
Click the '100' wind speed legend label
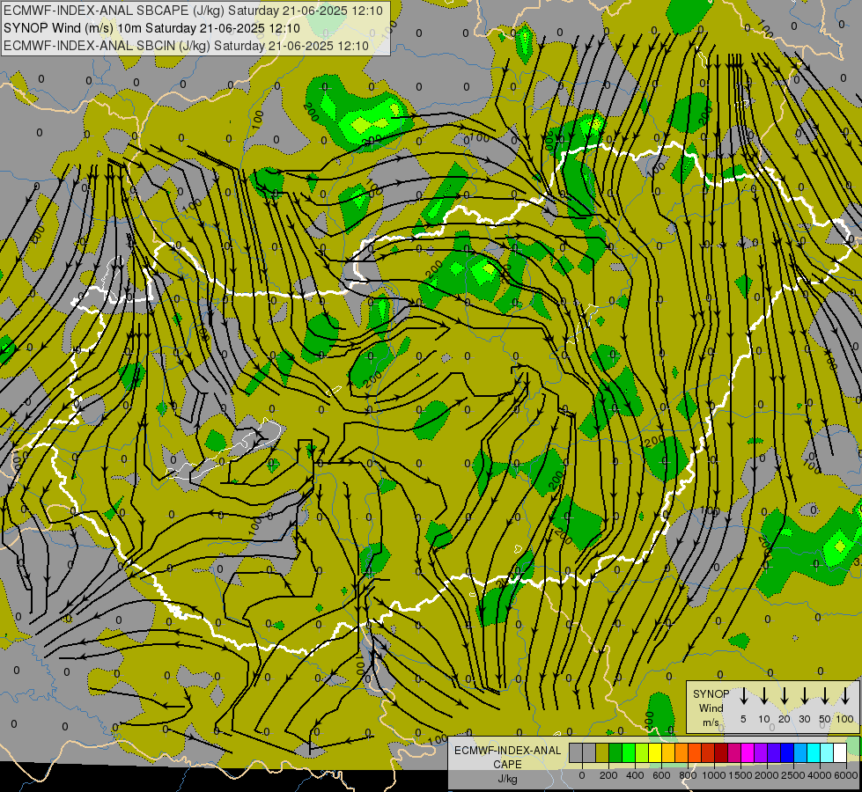[845, 719]
